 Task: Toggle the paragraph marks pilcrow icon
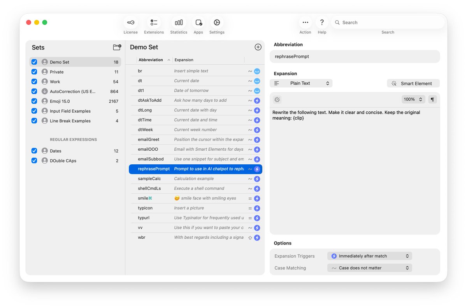(432, 99)
